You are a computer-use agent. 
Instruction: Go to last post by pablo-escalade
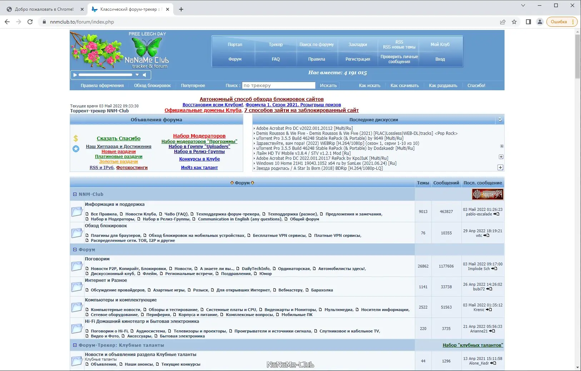pyautogui.click(x=496, y=214)
